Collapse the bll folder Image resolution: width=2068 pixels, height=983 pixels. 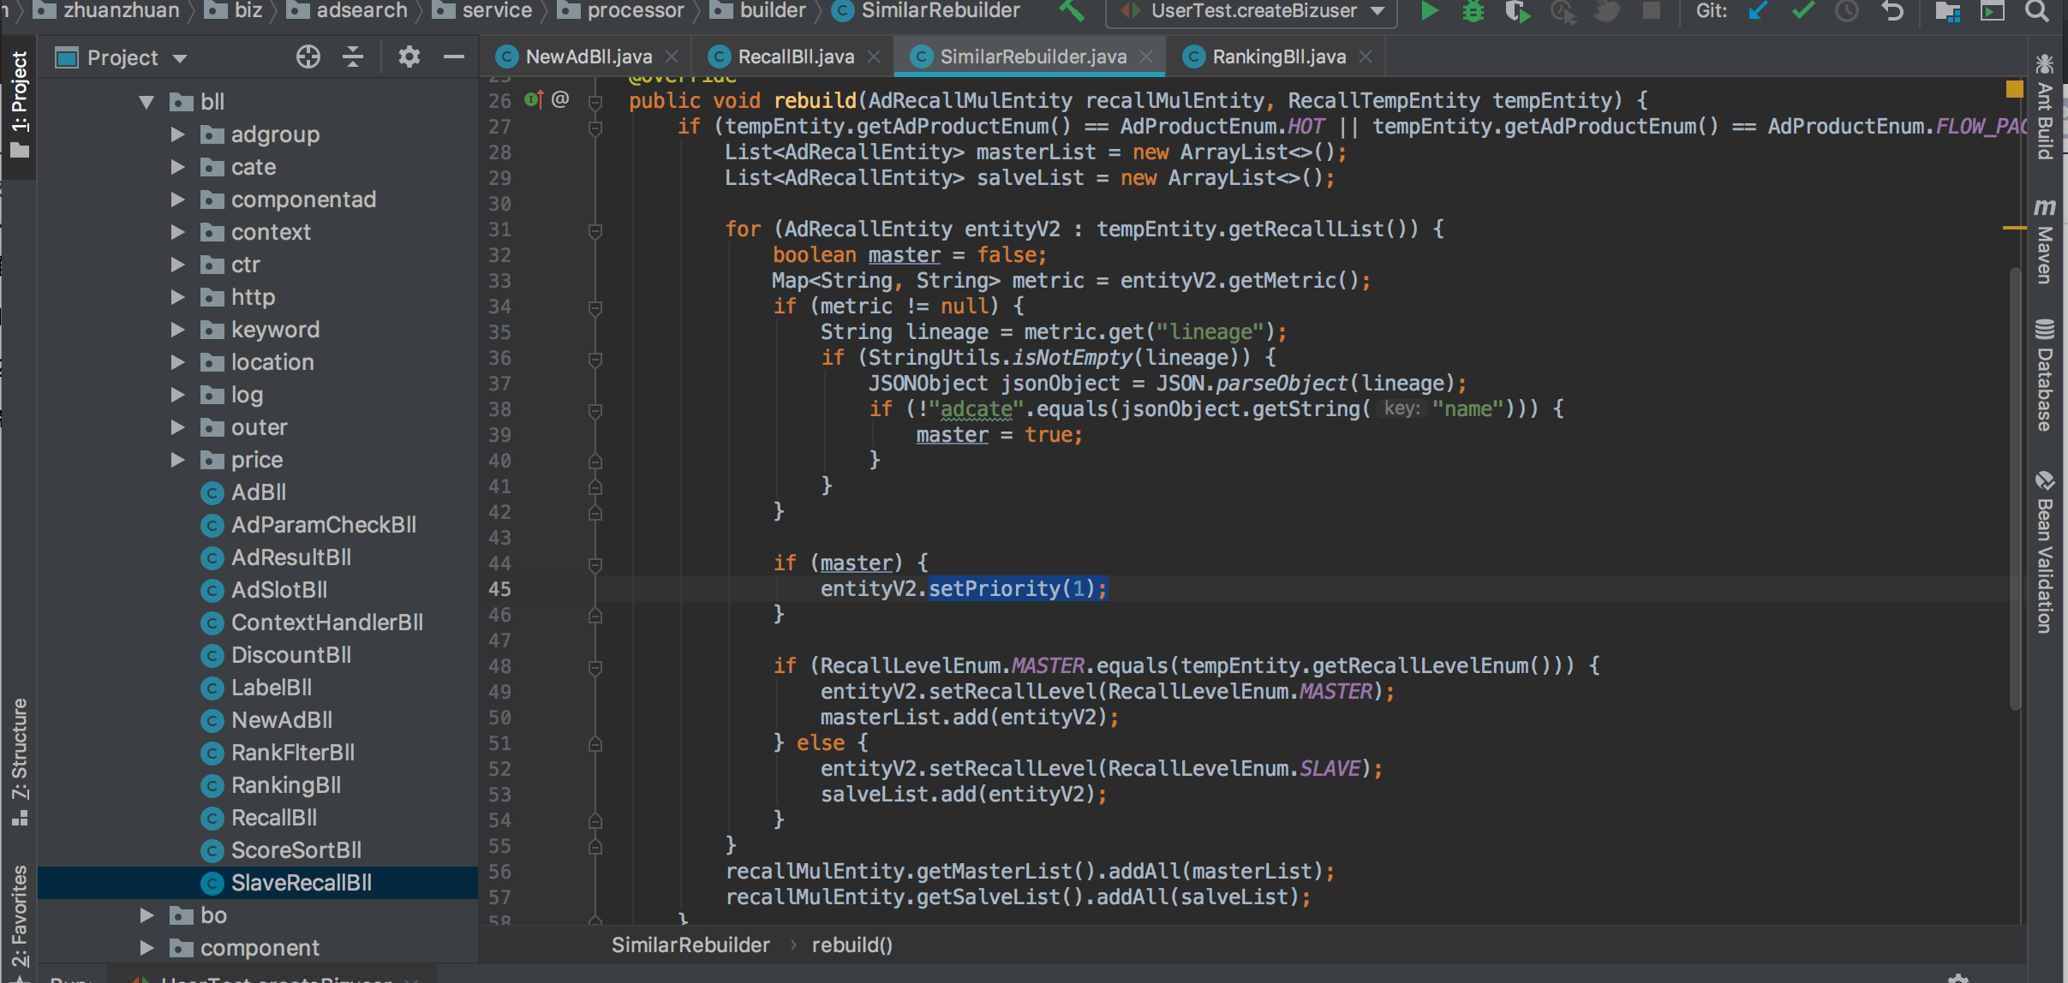(x=146, y=102)
